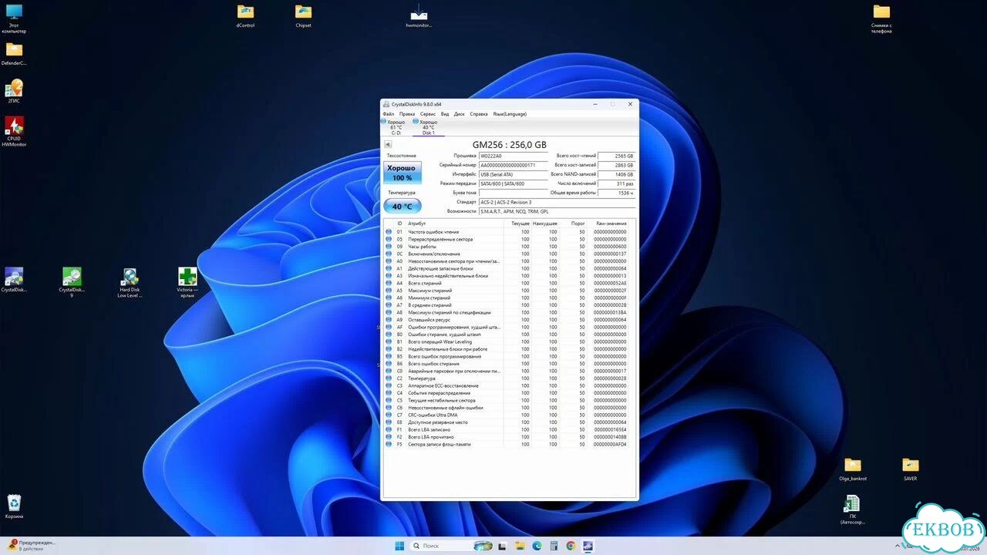Open the Правка menu
Viewport: 987px width, 555px height.
pos(406,114)
